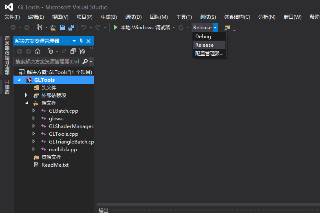Open the 生成(B) build menu
The height and width of the screenshot is (213, 320).
click(x=108, y=17)
